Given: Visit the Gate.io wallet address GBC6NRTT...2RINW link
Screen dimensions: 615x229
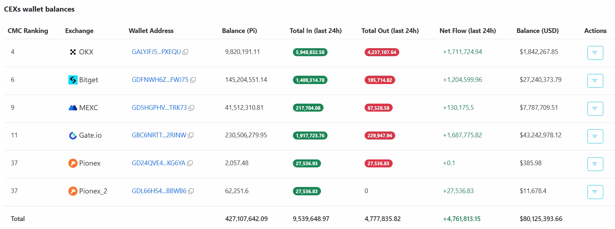Looking at the screenshot, I should [x=159, y=135].
